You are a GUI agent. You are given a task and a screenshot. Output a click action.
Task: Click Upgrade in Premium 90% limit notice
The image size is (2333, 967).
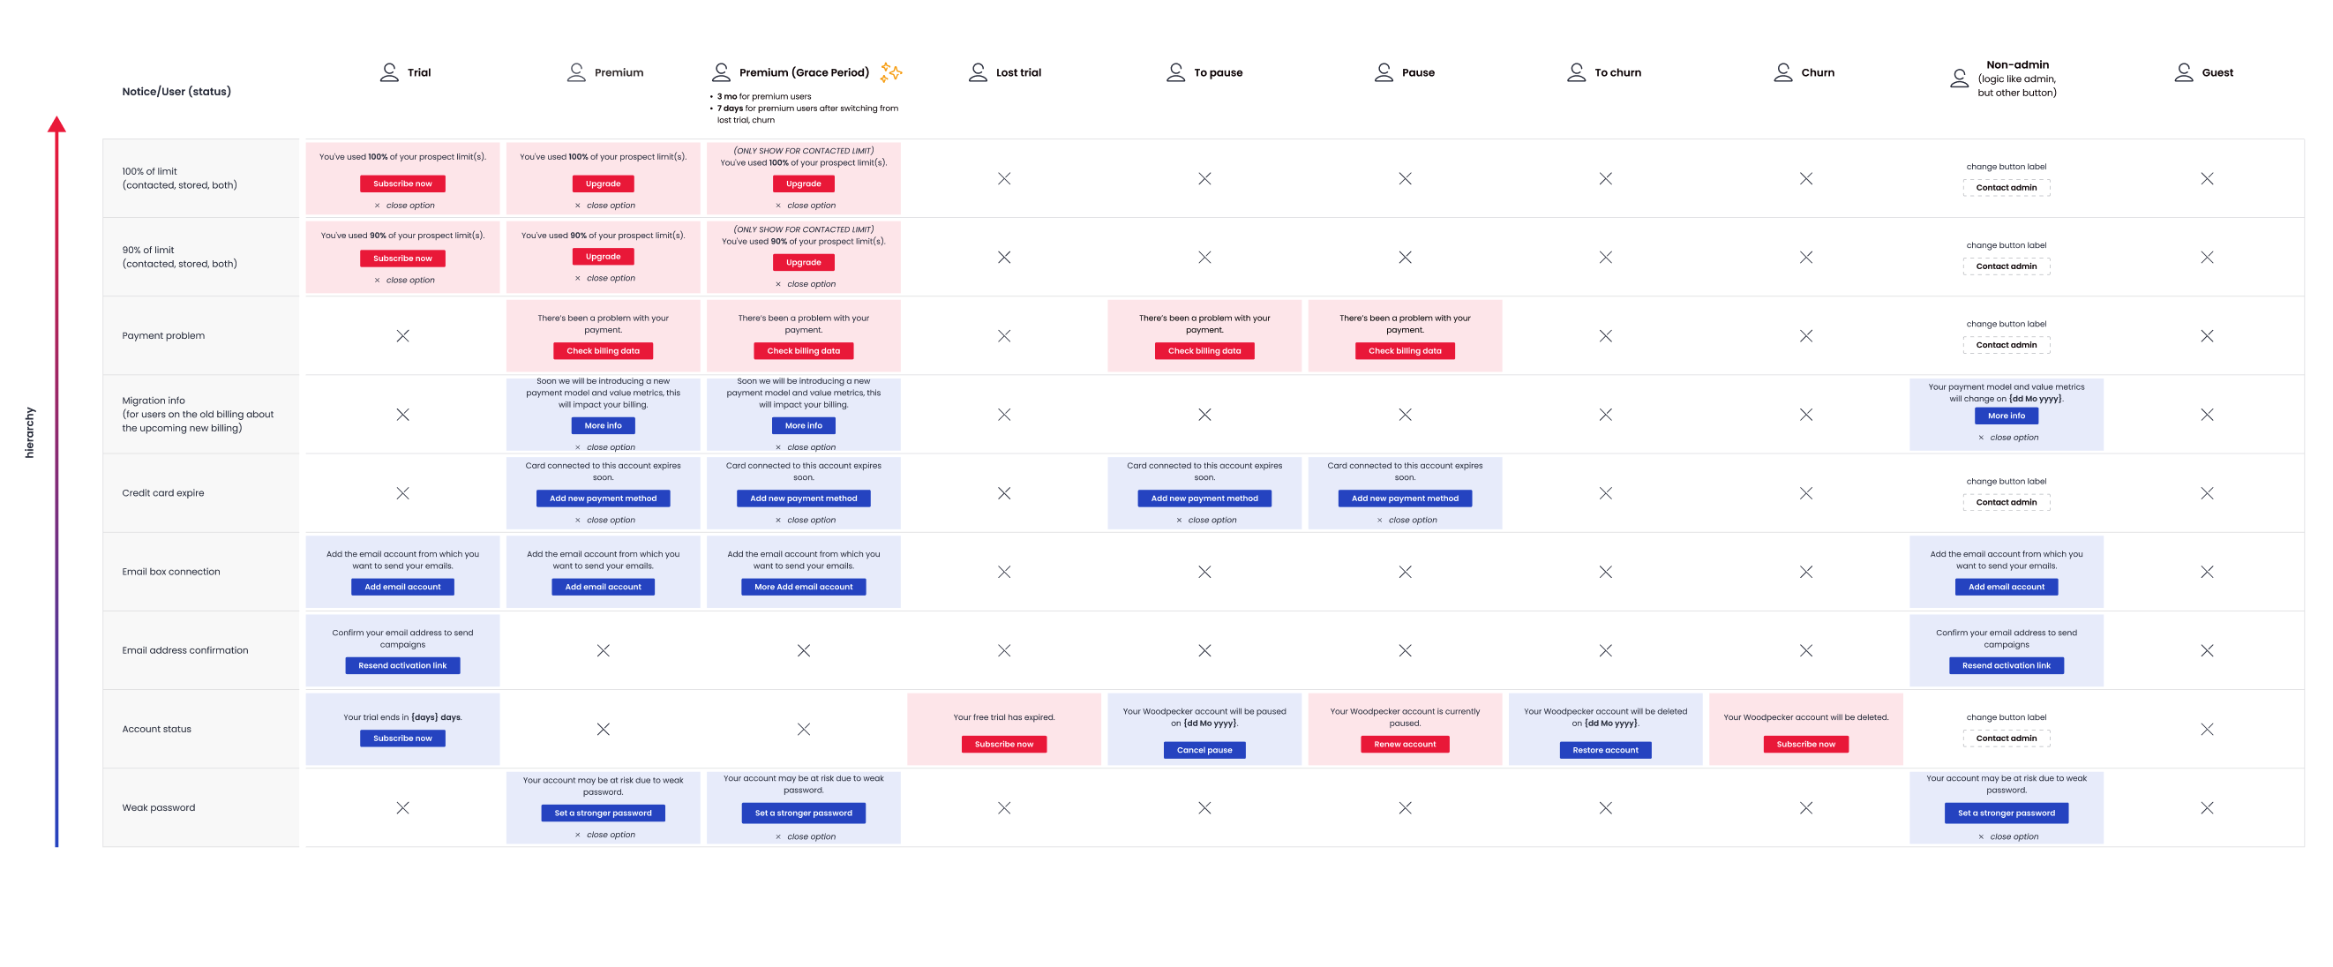click(x=604, y=257)
